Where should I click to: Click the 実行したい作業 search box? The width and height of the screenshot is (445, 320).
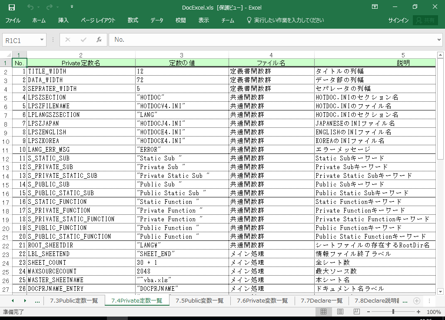click(286, 20)
